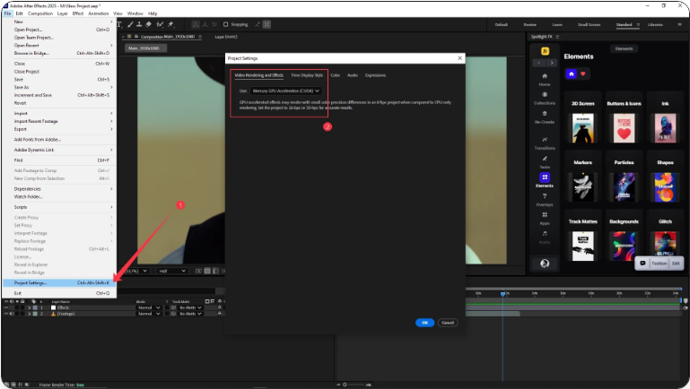Select the Type tool in toolbar
This screenshot has width=690, height=389.
pyautogui.click(x=118, y=24)
